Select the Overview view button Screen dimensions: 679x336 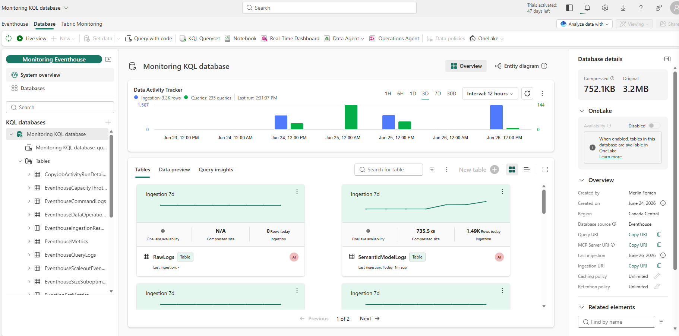click(x=466, y=66)
